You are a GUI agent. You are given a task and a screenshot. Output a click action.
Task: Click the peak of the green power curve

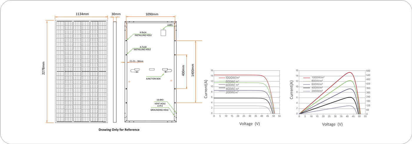(350, 81)
